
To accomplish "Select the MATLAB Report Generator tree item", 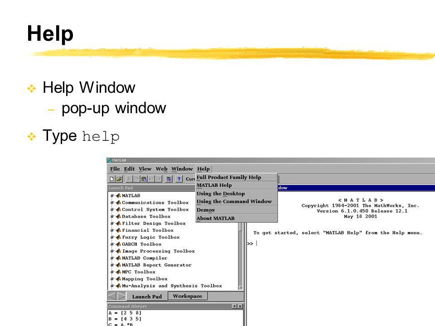I will point(157,265).
